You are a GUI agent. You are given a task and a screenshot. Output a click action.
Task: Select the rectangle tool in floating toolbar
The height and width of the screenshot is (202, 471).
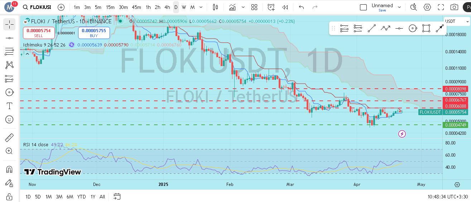[x=426, y=28]
